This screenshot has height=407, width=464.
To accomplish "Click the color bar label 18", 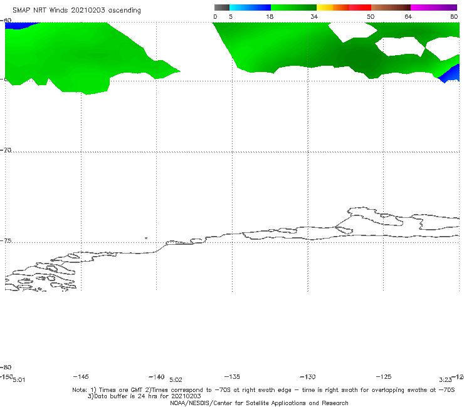I will (270, 16).
